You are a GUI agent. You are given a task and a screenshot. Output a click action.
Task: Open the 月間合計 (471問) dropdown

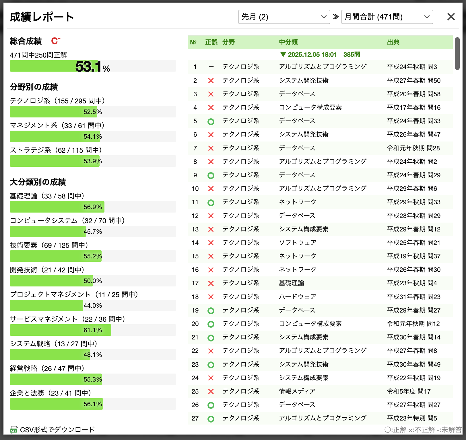[387, 17]
